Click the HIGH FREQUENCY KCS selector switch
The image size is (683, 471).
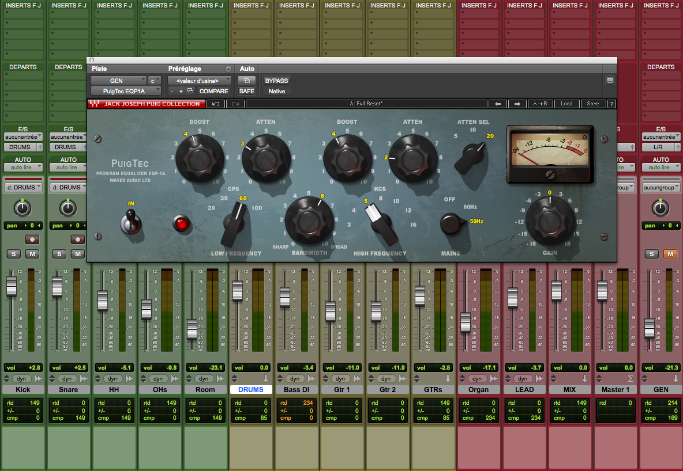tap(381, 224)
